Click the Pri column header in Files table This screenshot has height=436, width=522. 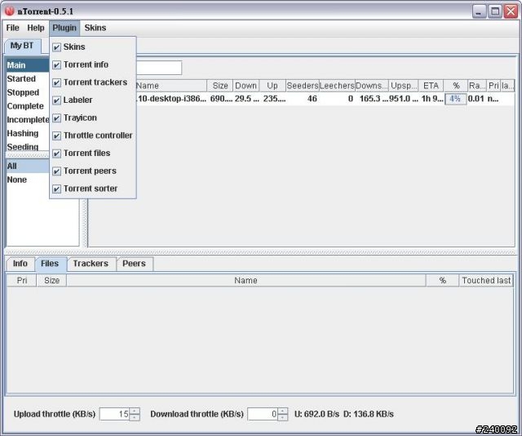(22, 280)
